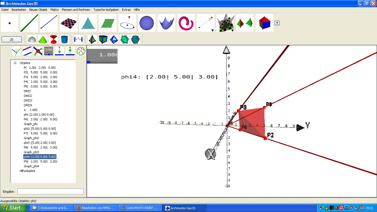Click the line intersection tool icon
Image resolution: width=377 pixels, height=212 pixels.
[38, 51]
